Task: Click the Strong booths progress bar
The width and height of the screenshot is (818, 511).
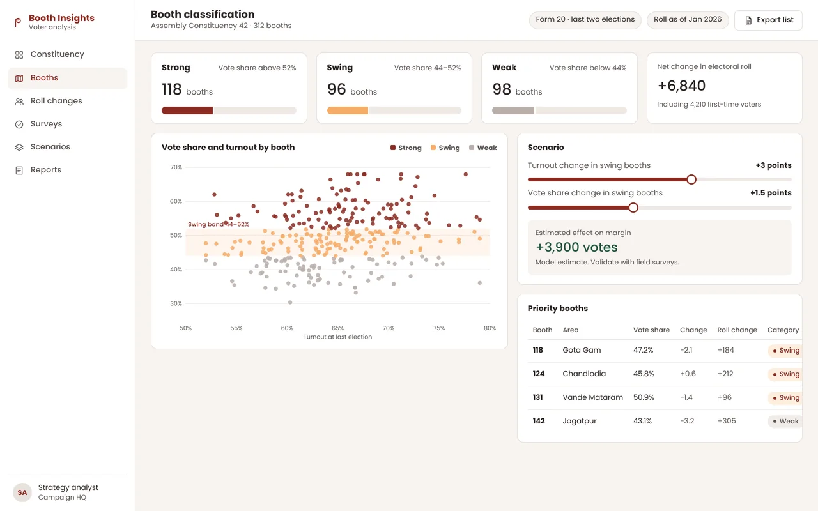Action: 229,111
